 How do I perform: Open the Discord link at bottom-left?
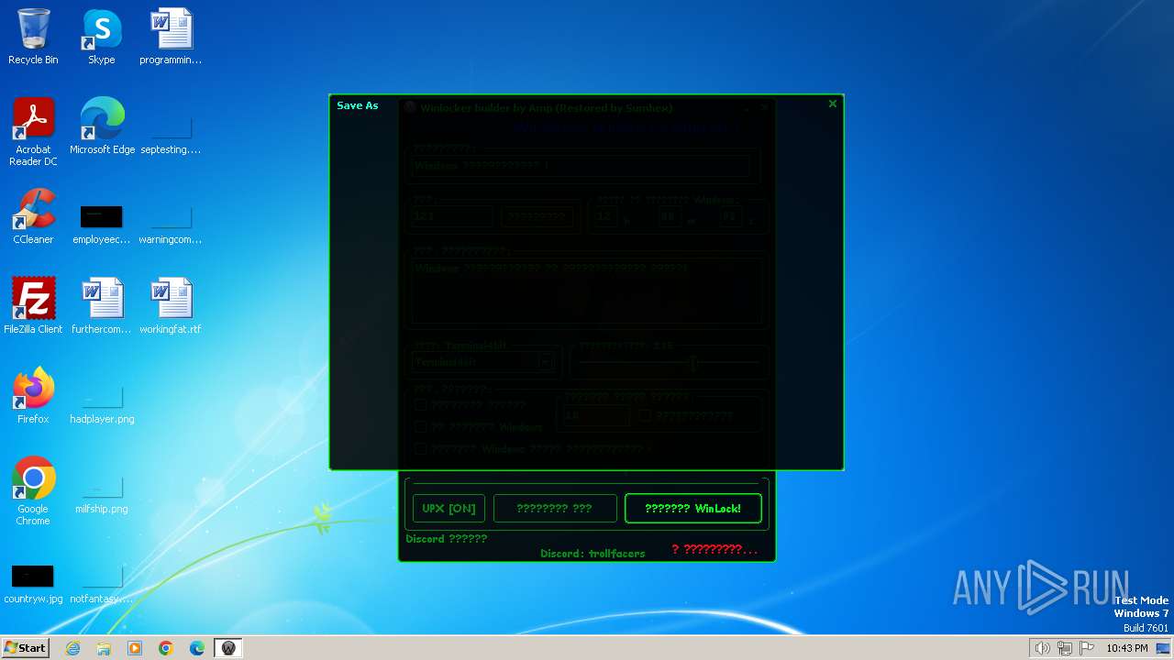click(x=447, y=539)
